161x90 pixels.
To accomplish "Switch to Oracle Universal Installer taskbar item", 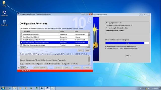I will (x=47, y=88).
